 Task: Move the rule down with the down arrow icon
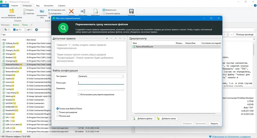point(120,38)
